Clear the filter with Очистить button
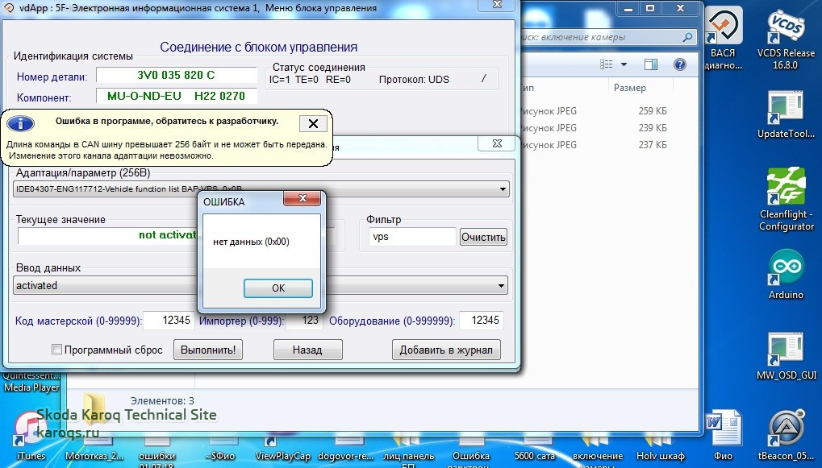Screen dimensions: 822x468 point(483,237)
